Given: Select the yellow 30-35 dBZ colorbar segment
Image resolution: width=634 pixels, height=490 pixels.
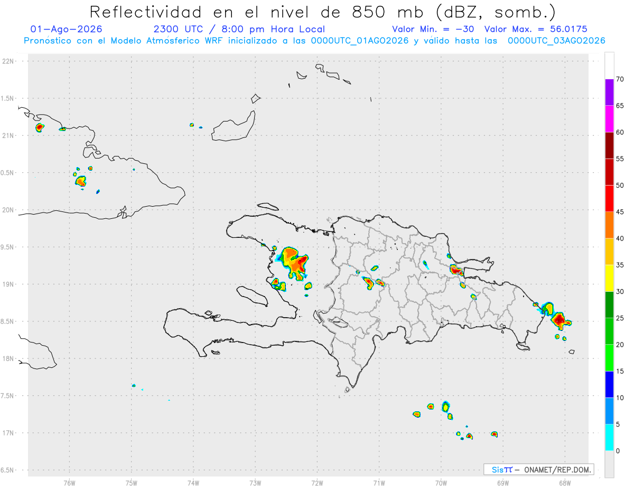Looking at the screenshot, I should pyautogui.click(x=609, y=278).
